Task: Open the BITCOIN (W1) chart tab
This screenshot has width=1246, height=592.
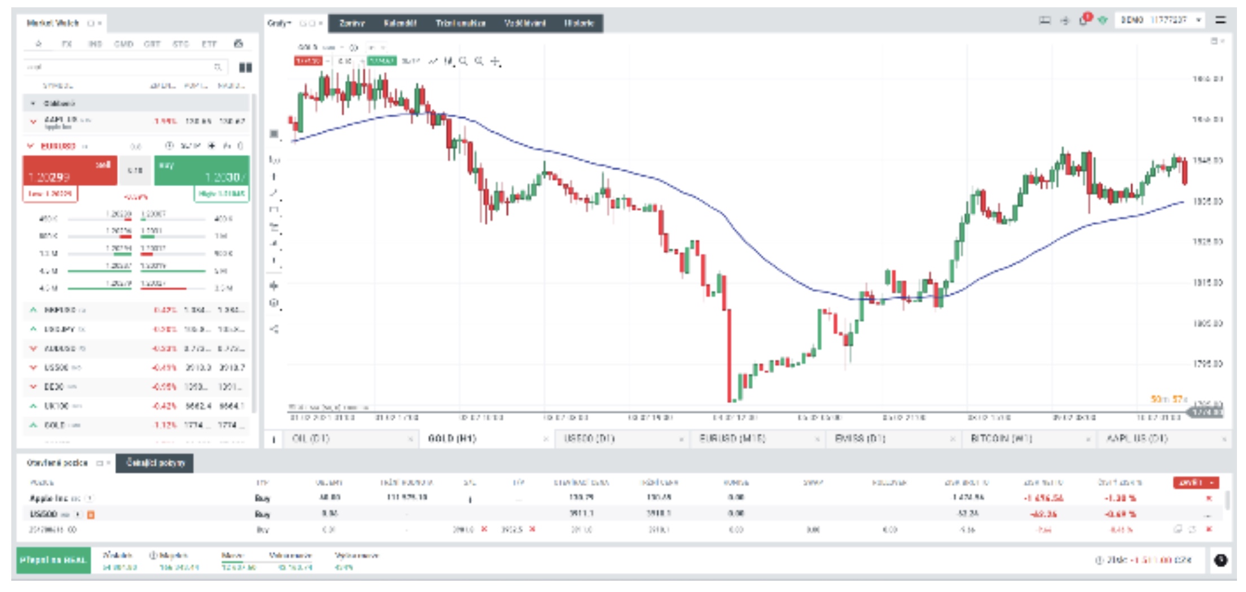Action: tap(1001, 439)
